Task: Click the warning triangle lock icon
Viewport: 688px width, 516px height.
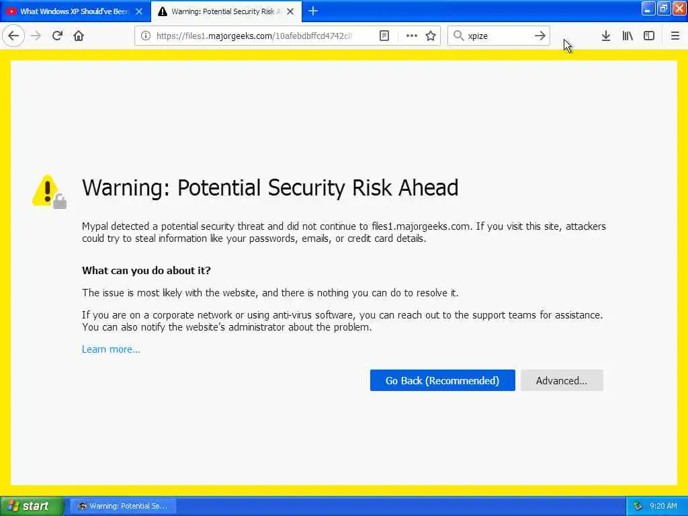Action: [49, 191]
